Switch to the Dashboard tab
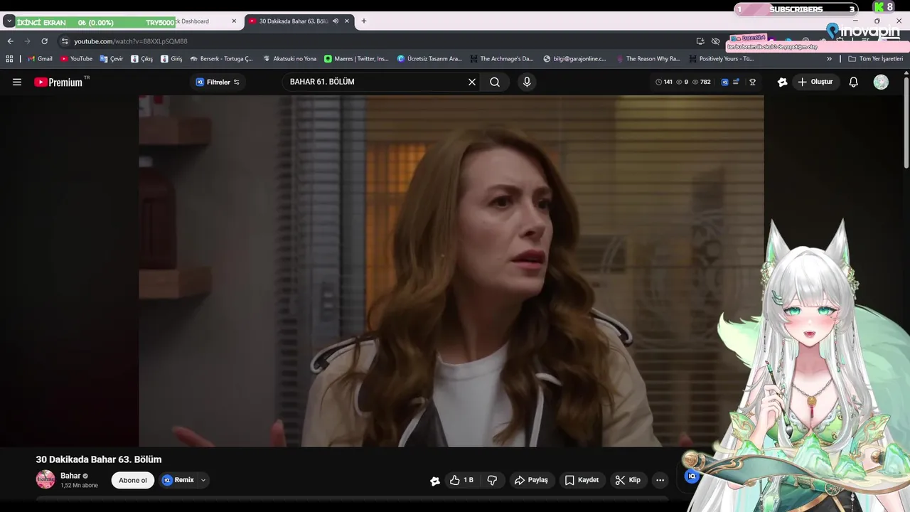The image size is (910, 512). point(195,21)
